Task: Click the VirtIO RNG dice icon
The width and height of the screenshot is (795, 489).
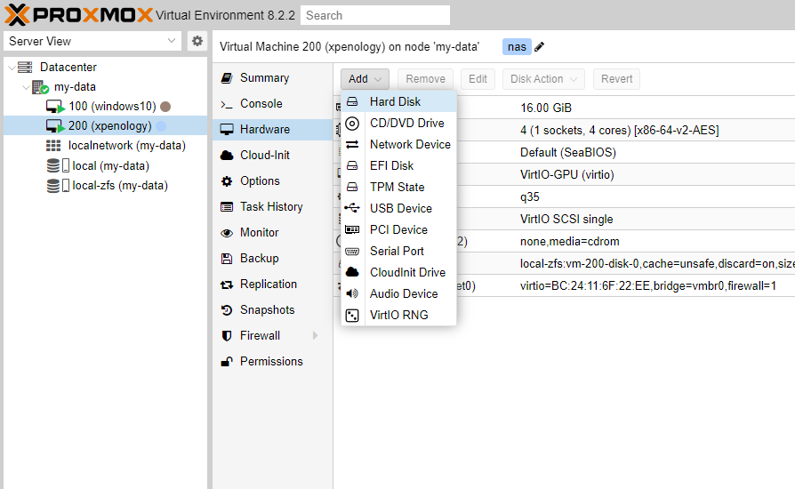Action: (x=352, y=316)
